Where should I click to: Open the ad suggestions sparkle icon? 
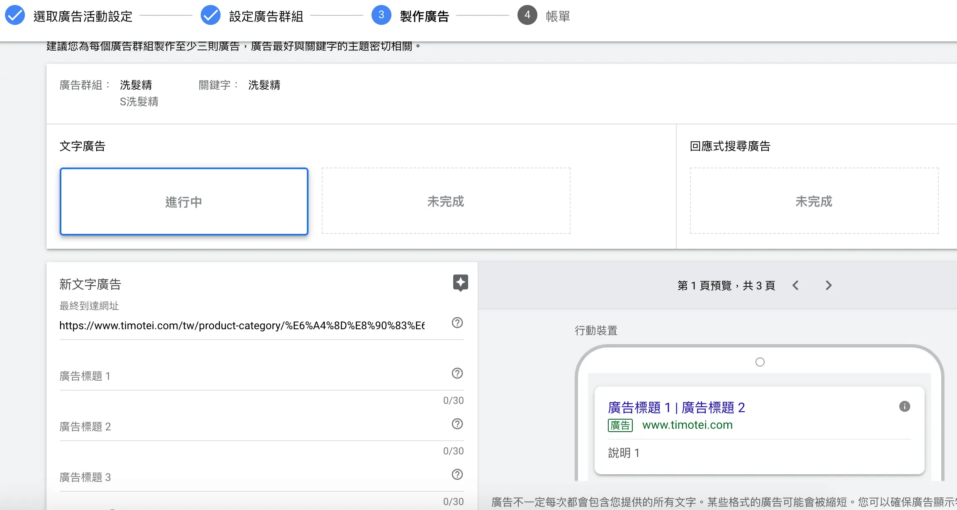[460, 283]
